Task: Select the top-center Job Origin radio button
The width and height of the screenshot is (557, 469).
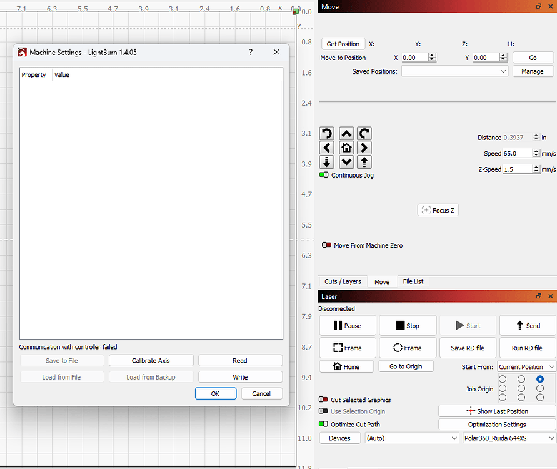Action: coord(521,380)
